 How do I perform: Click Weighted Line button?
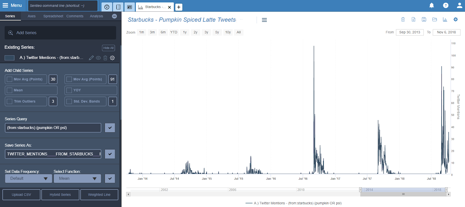click(x=99, y=195)
